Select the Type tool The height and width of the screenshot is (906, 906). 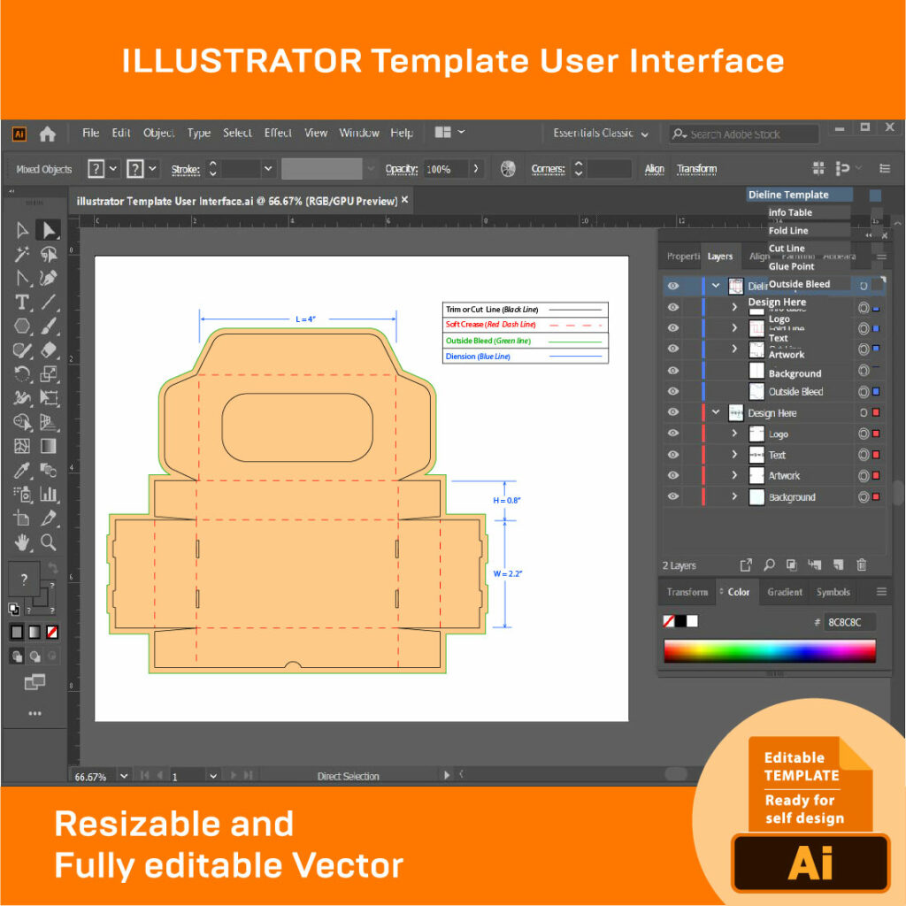click(22, 302)
